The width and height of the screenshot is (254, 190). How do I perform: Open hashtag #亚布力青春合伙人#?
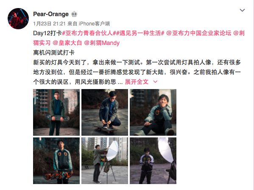(87, 33)
